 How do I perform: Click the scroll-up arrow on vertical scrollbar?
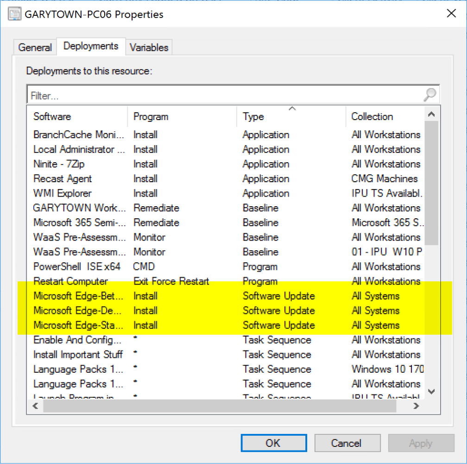point(431,114)
